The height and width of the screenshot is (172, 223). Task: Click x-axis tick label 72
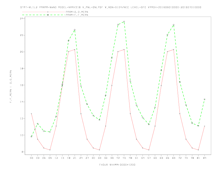coord(180,158)
